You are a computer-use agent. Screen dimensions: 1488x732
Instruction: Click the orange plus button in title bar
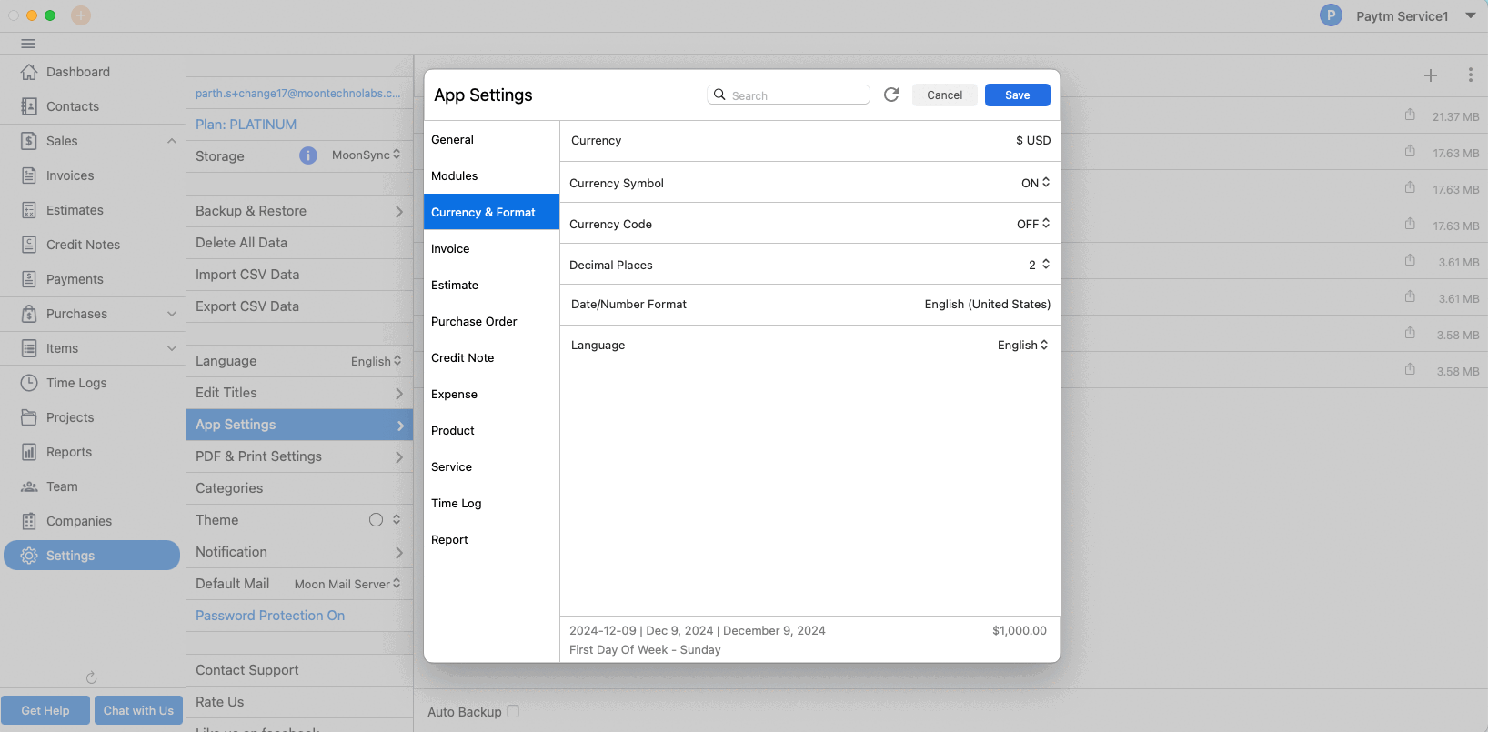pos(81,15)
